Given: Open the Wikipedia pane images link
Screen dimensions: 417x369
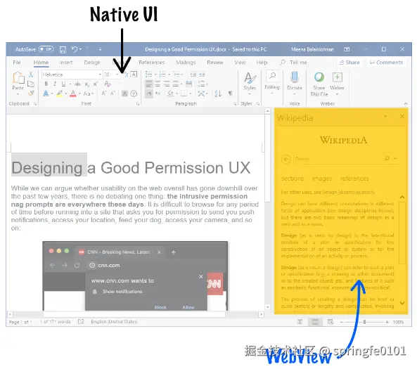Looking at the screenshot, I should [322, 179].
